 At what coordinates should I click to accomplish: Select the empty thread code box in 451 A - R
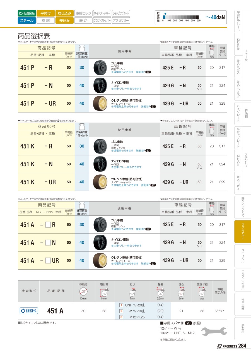coord(48,225)
